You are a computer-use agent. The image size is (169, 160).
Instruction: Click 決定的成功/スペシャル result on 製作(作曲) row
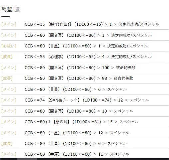[x=139, y=24]
